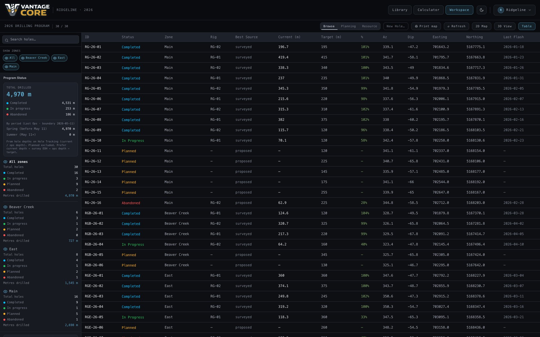Click eye icon beside East section heading

[x=5, y=249]
